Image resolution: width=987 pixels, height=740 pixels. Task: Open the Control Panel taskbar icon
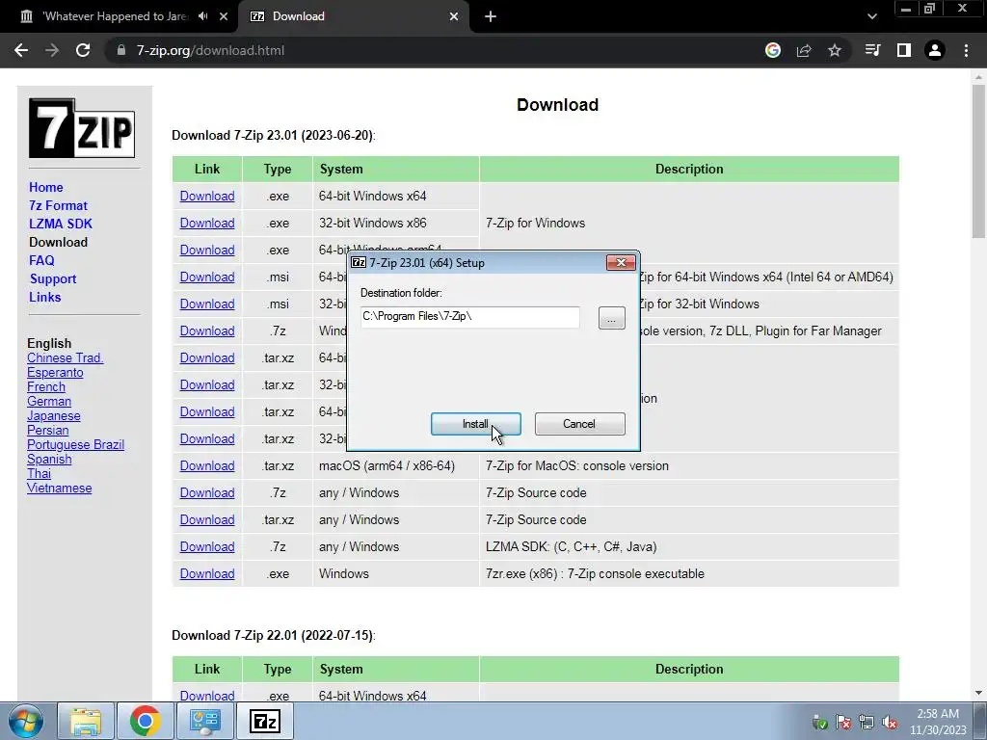point(204,721)
